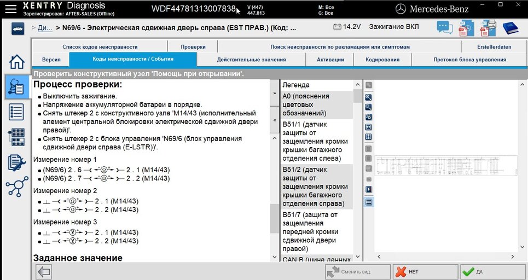Click the play-arrow icon in the diagram toolbar

[x=369, y=189]
